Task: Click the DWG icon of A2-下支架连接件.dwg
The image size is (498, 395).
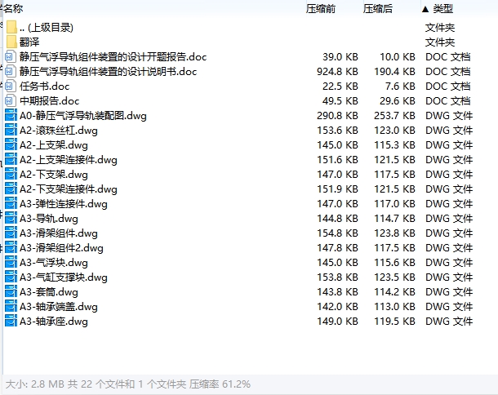Action: (x=11, y=189)
